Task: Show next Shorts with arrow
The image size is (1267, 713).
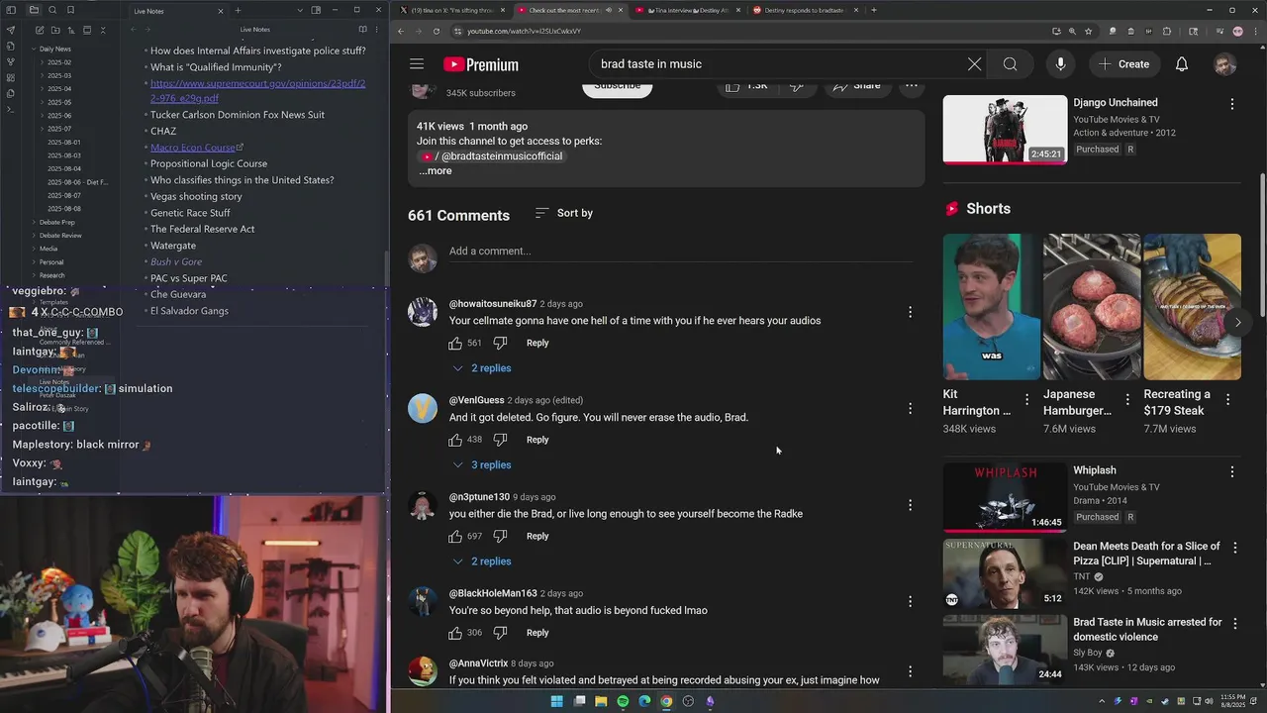Action: coord(1237,322)
